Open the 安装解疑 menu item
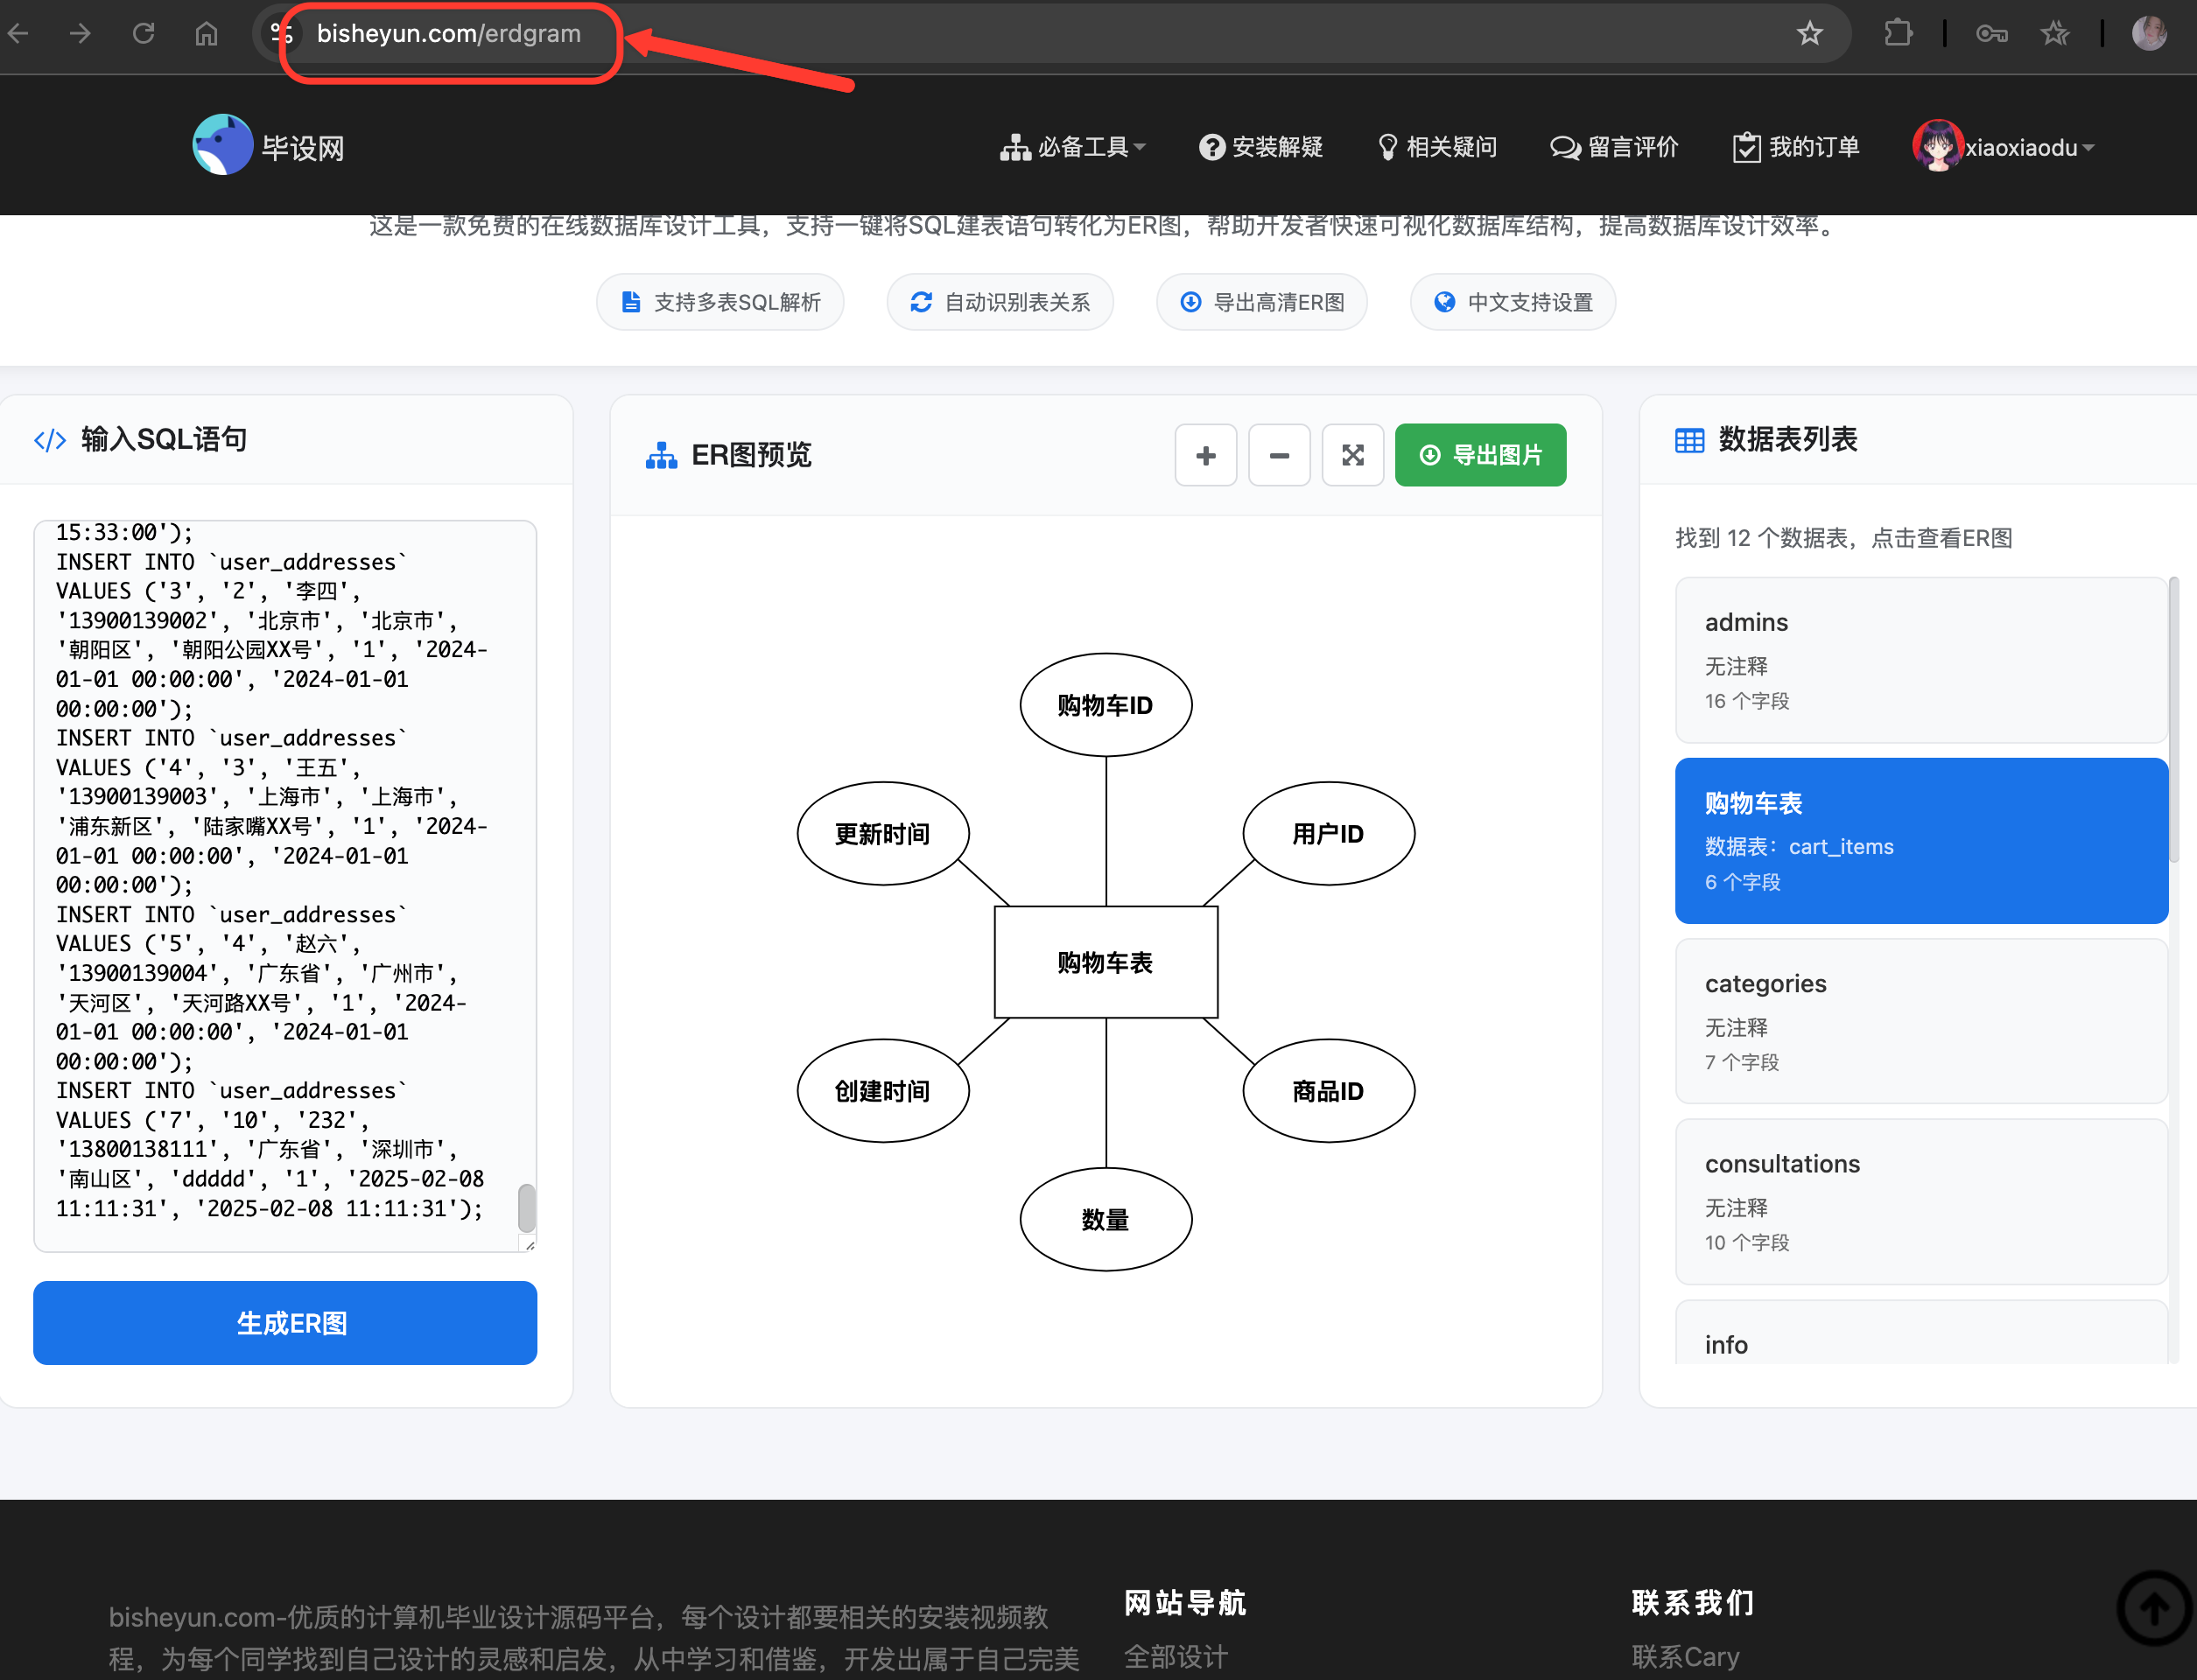This screenshot has width=2197, height=1680. [x=1260, y=147]
